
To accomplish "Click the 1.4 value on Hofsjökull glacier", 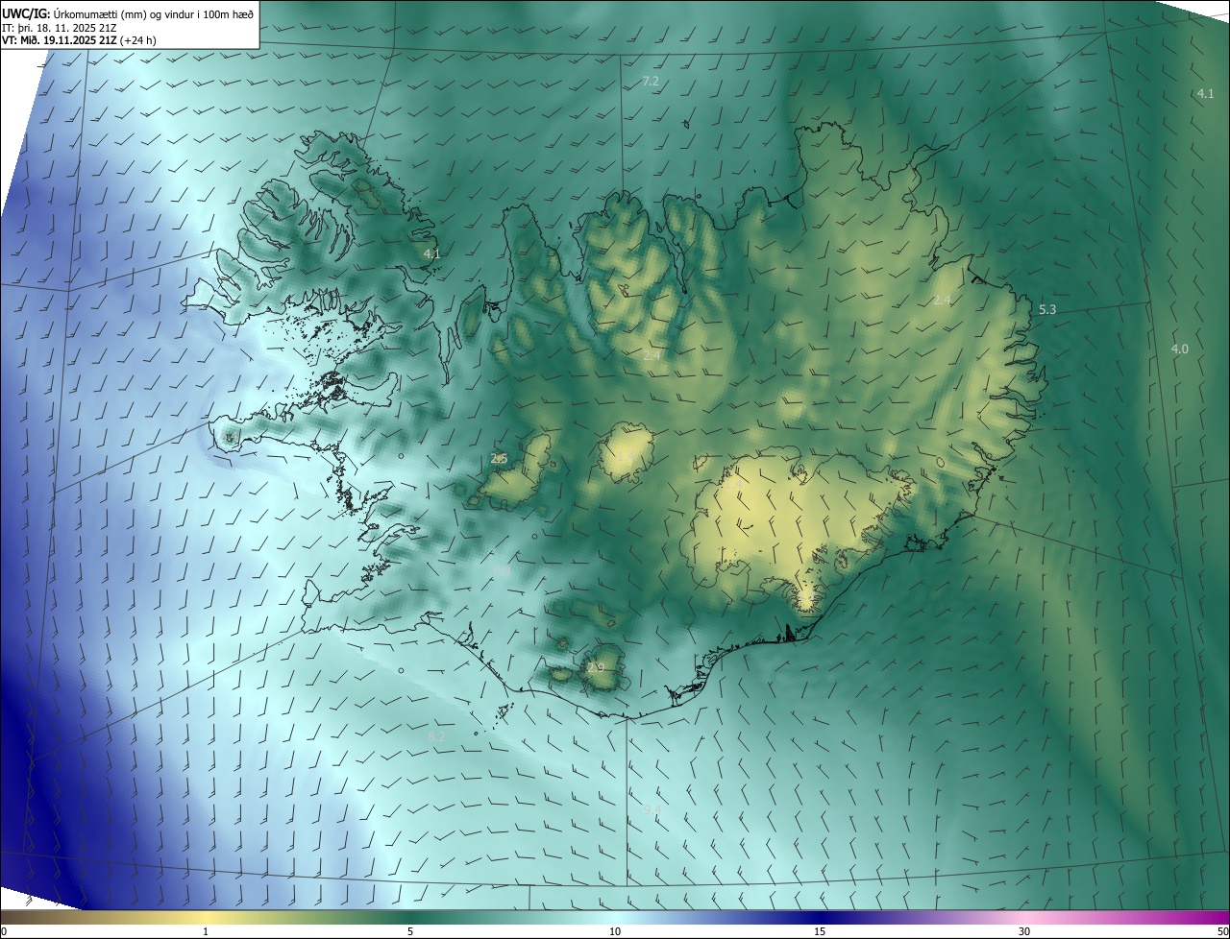I will coord(625,458).
